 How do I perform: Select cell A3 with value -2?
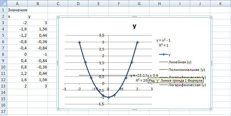pos(17,23)
